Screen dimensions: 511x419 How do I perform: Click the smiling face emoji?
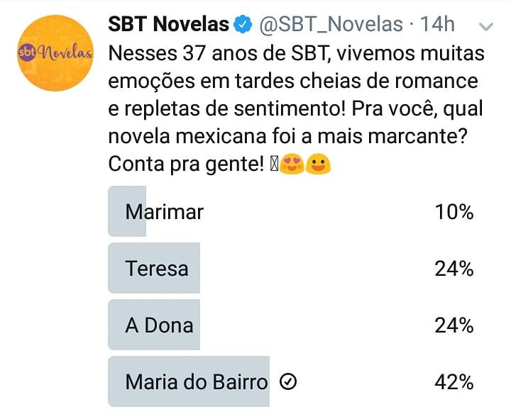click(319, 165)
